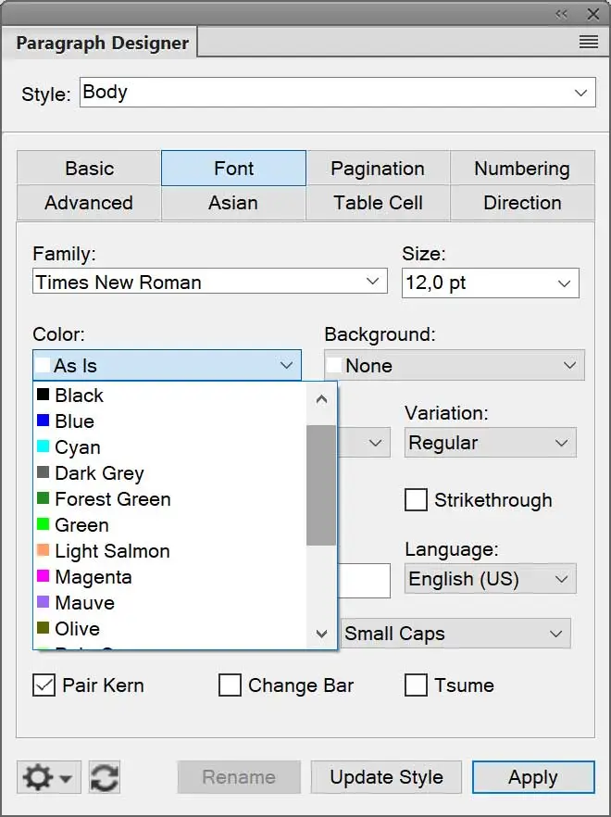
Task: Enable the Strikethrough option
Action: coord(417,500)
